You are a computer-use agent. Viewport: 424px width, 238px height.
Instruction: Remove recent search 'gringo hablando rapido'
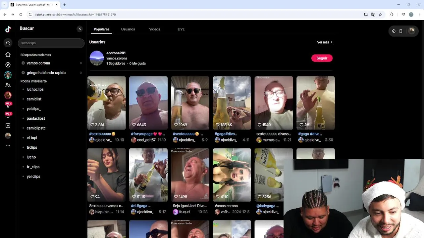(81, 73)
